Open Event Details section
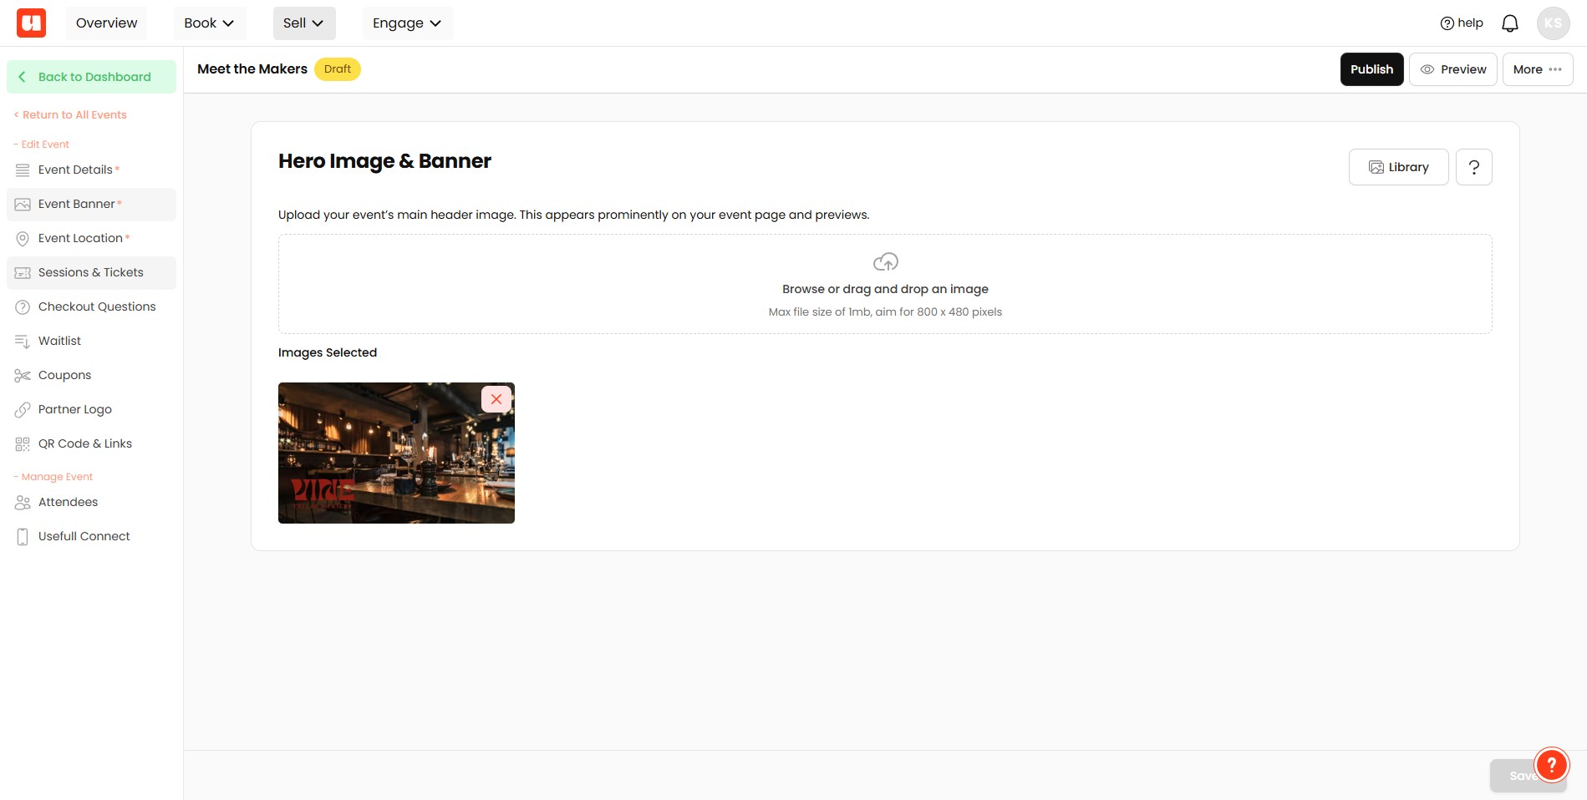This screenshot has width=1587, height=800. click(92, 170)
